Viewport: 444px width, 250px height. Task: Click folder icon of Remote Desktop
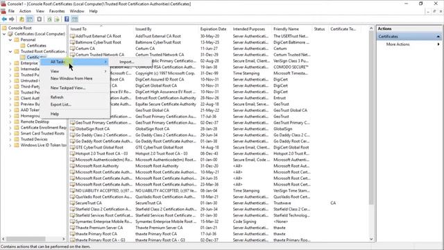click(17, 122)
